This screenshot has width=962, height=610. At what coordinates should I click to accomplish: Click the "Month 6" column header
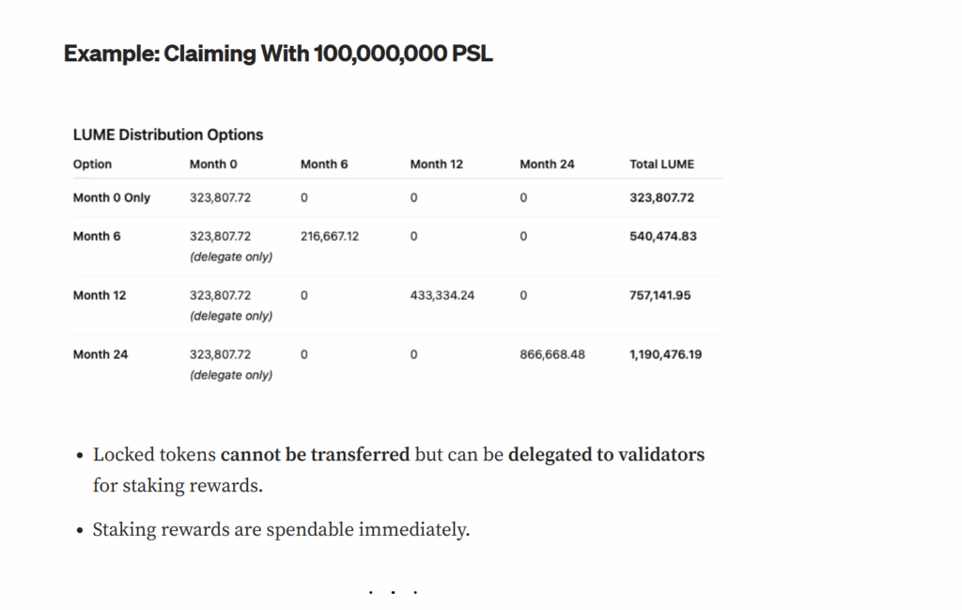pos(324,164)
